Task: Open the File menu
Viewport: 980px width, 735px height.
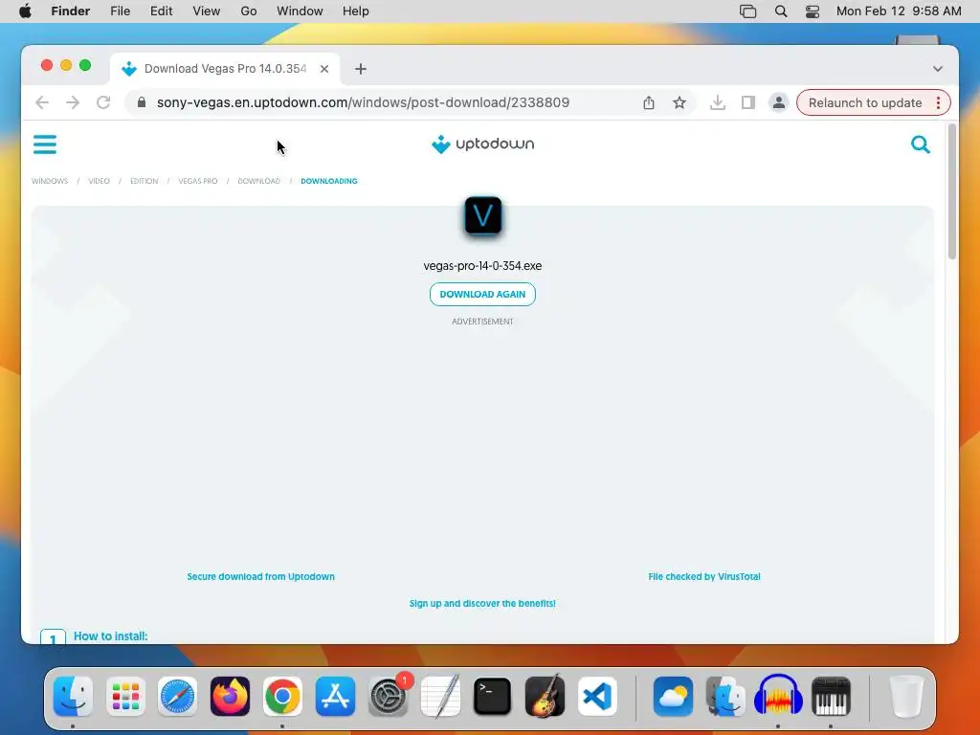Action: pyautogui.click(x=120, y=11)
